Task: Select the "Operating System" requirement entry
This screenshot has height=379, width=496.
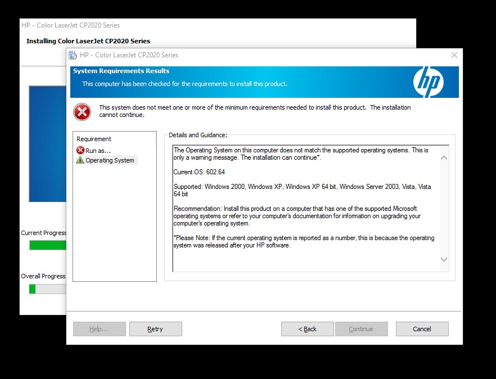Action: pos(110,160)
